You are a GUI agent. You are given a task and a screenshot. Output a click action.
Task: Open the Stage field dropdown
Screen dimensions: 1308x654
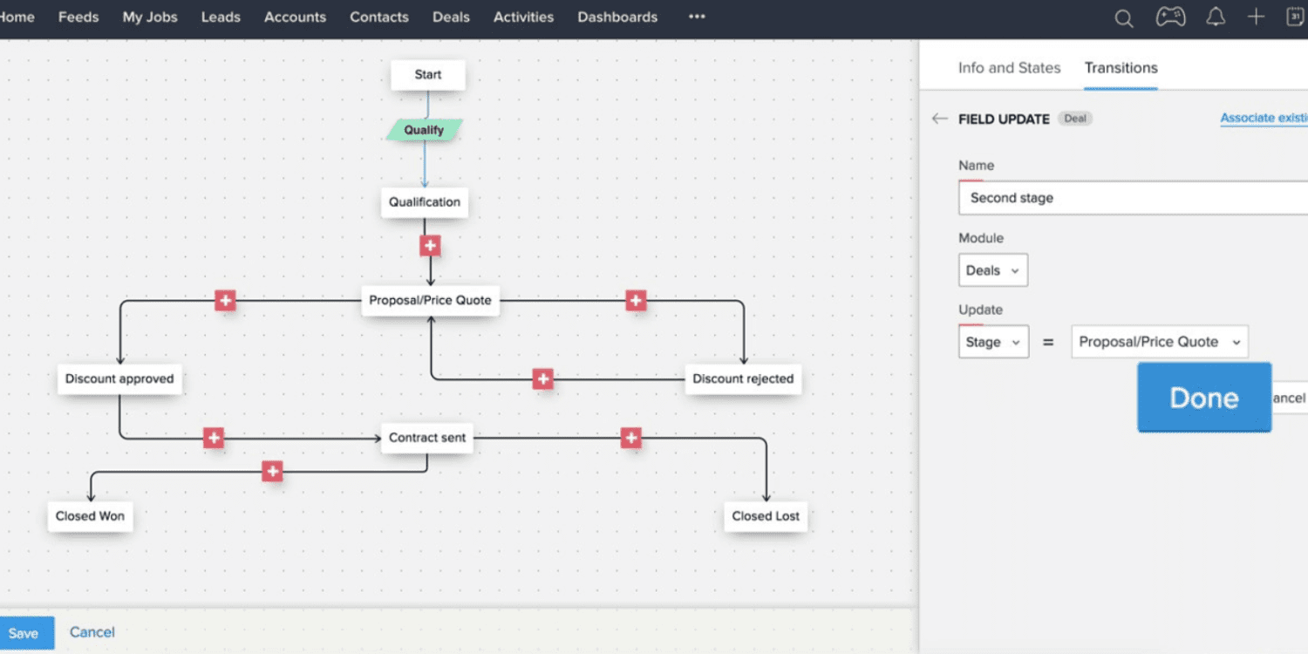tap(993, 342)
